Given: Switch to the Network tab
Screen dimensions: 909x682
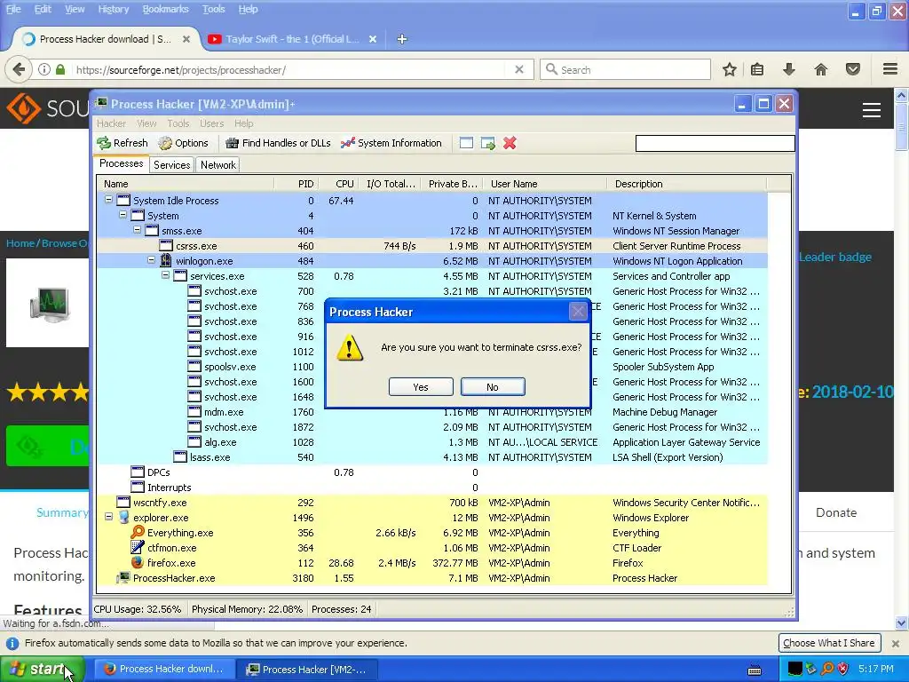Looking at the screenshot, I should (218, 164).
